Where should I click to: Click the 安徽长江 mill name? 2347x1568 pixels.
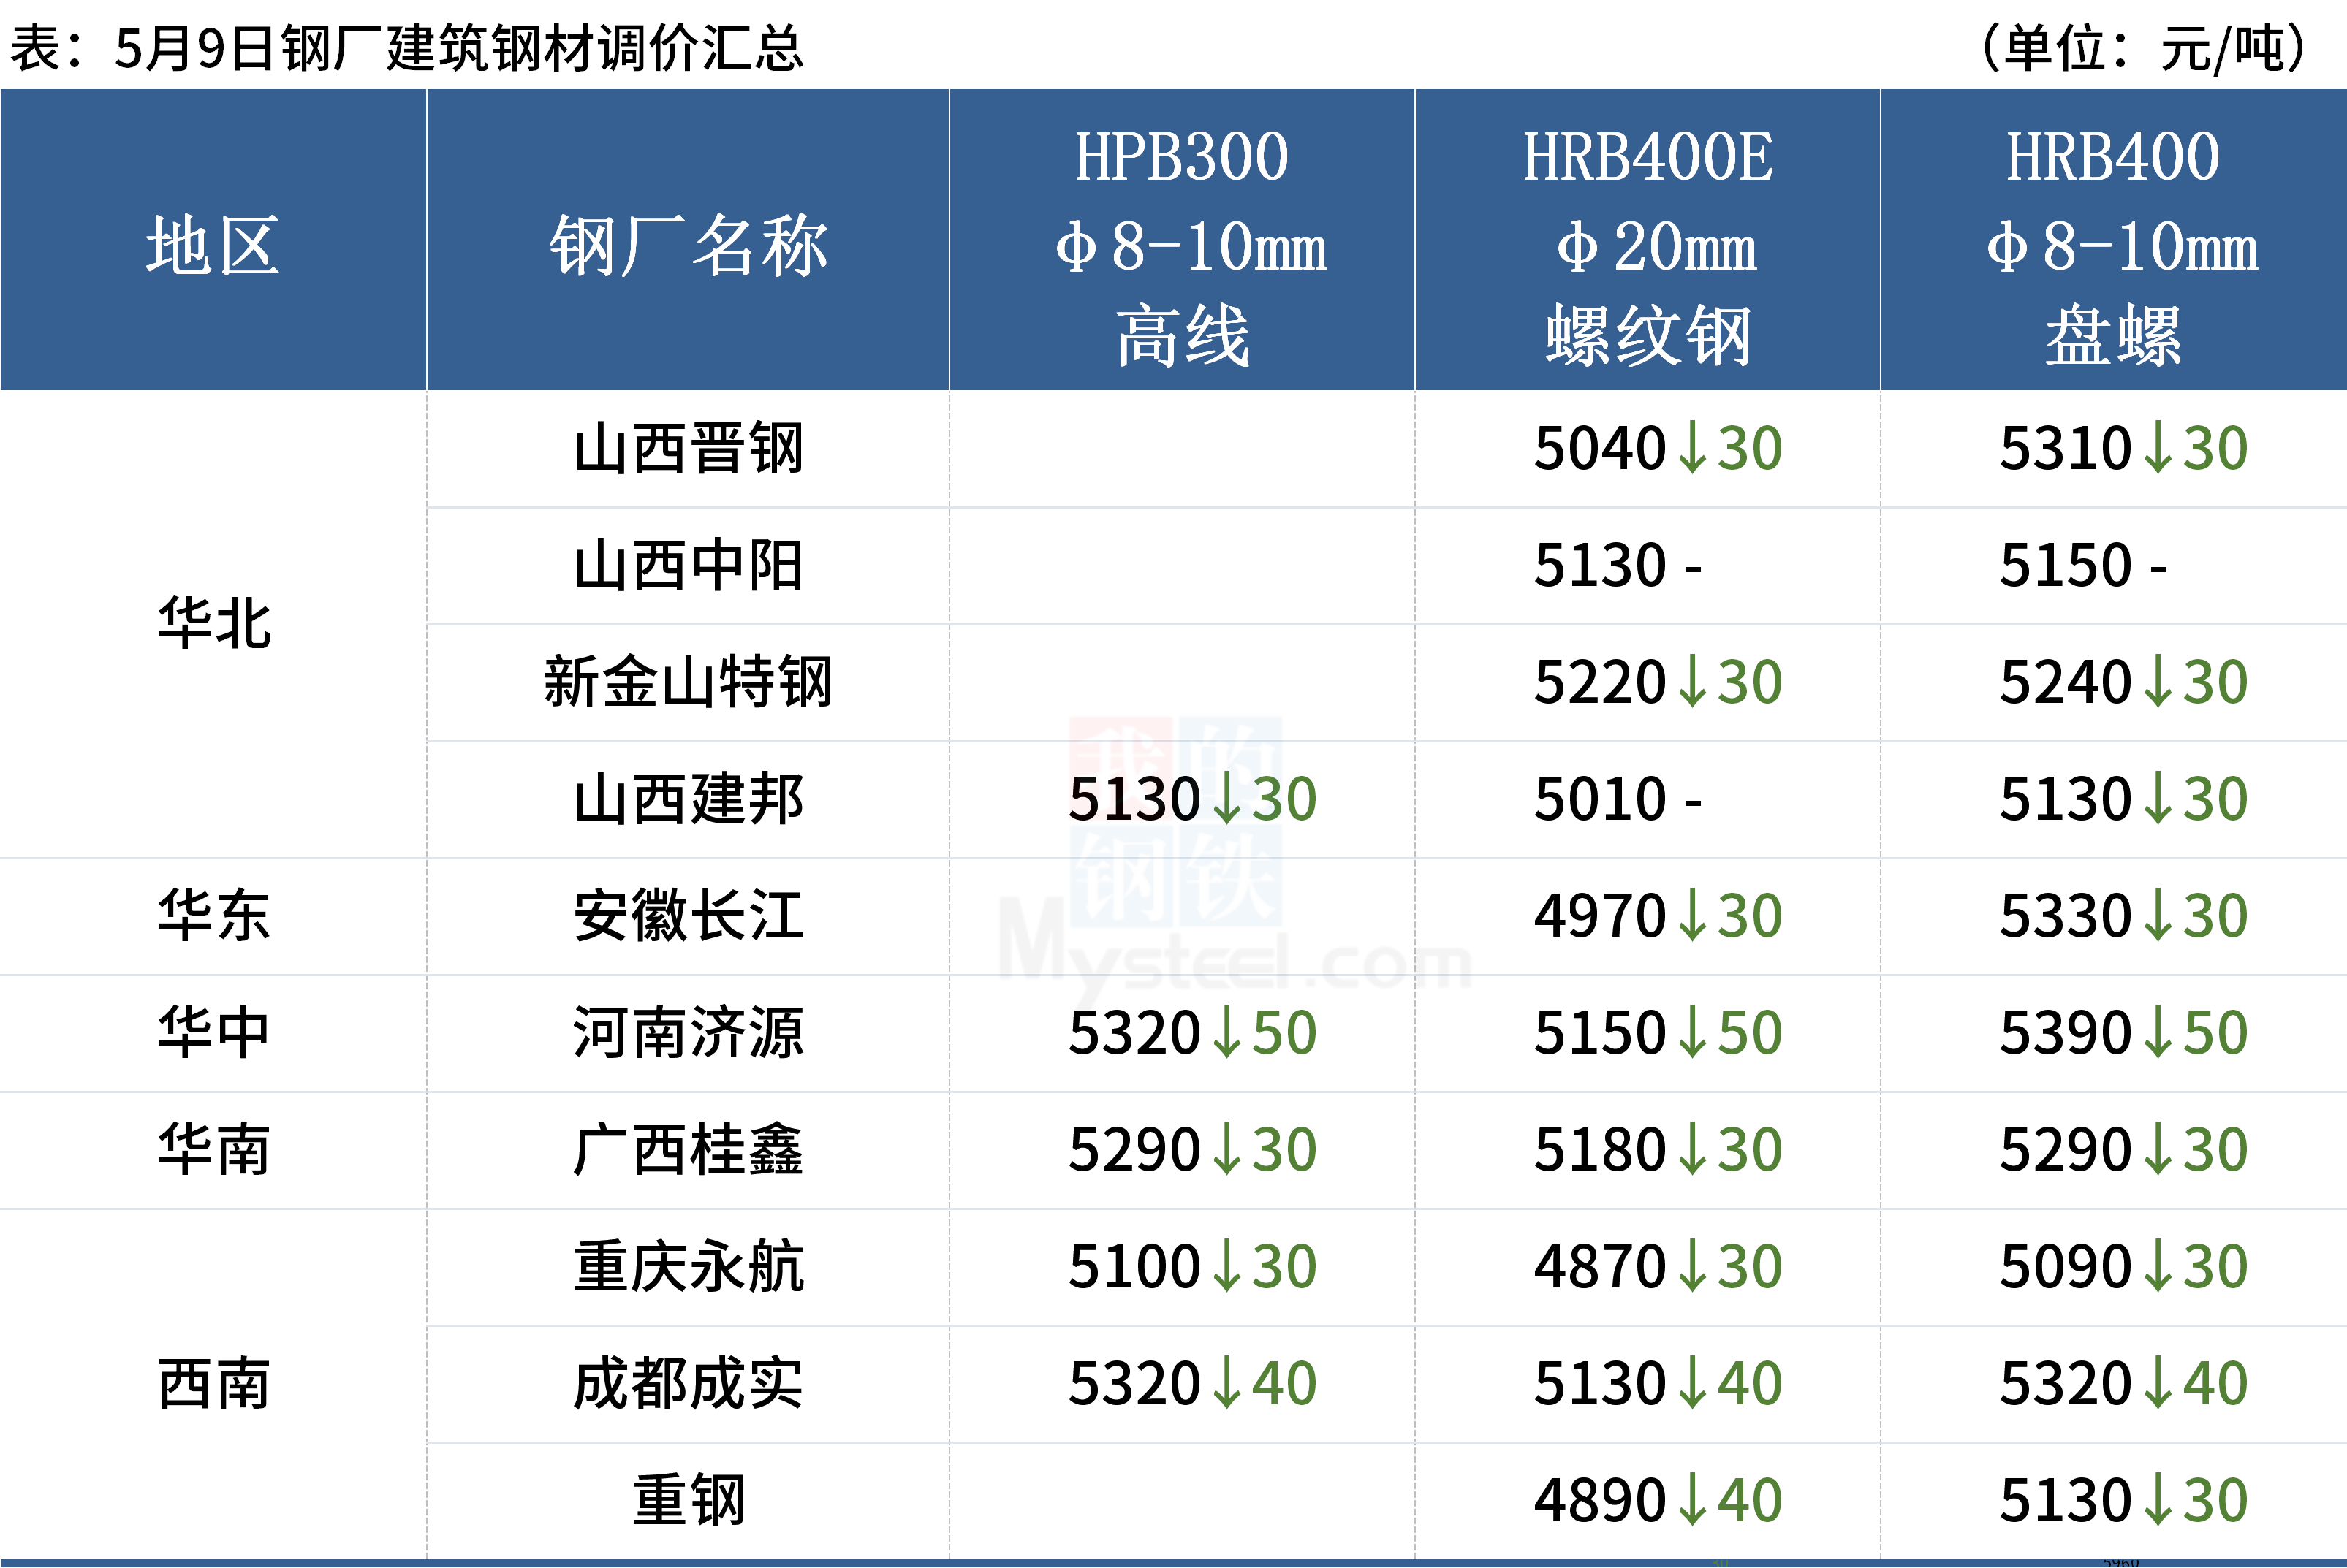(x=689, y=916)
